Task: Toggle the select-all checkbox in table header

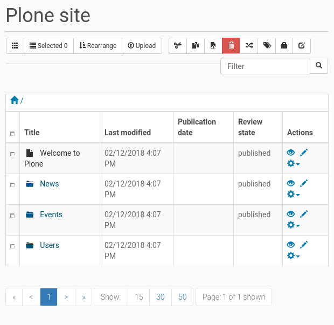Action: pyautogui.click(x=12, y=133)
